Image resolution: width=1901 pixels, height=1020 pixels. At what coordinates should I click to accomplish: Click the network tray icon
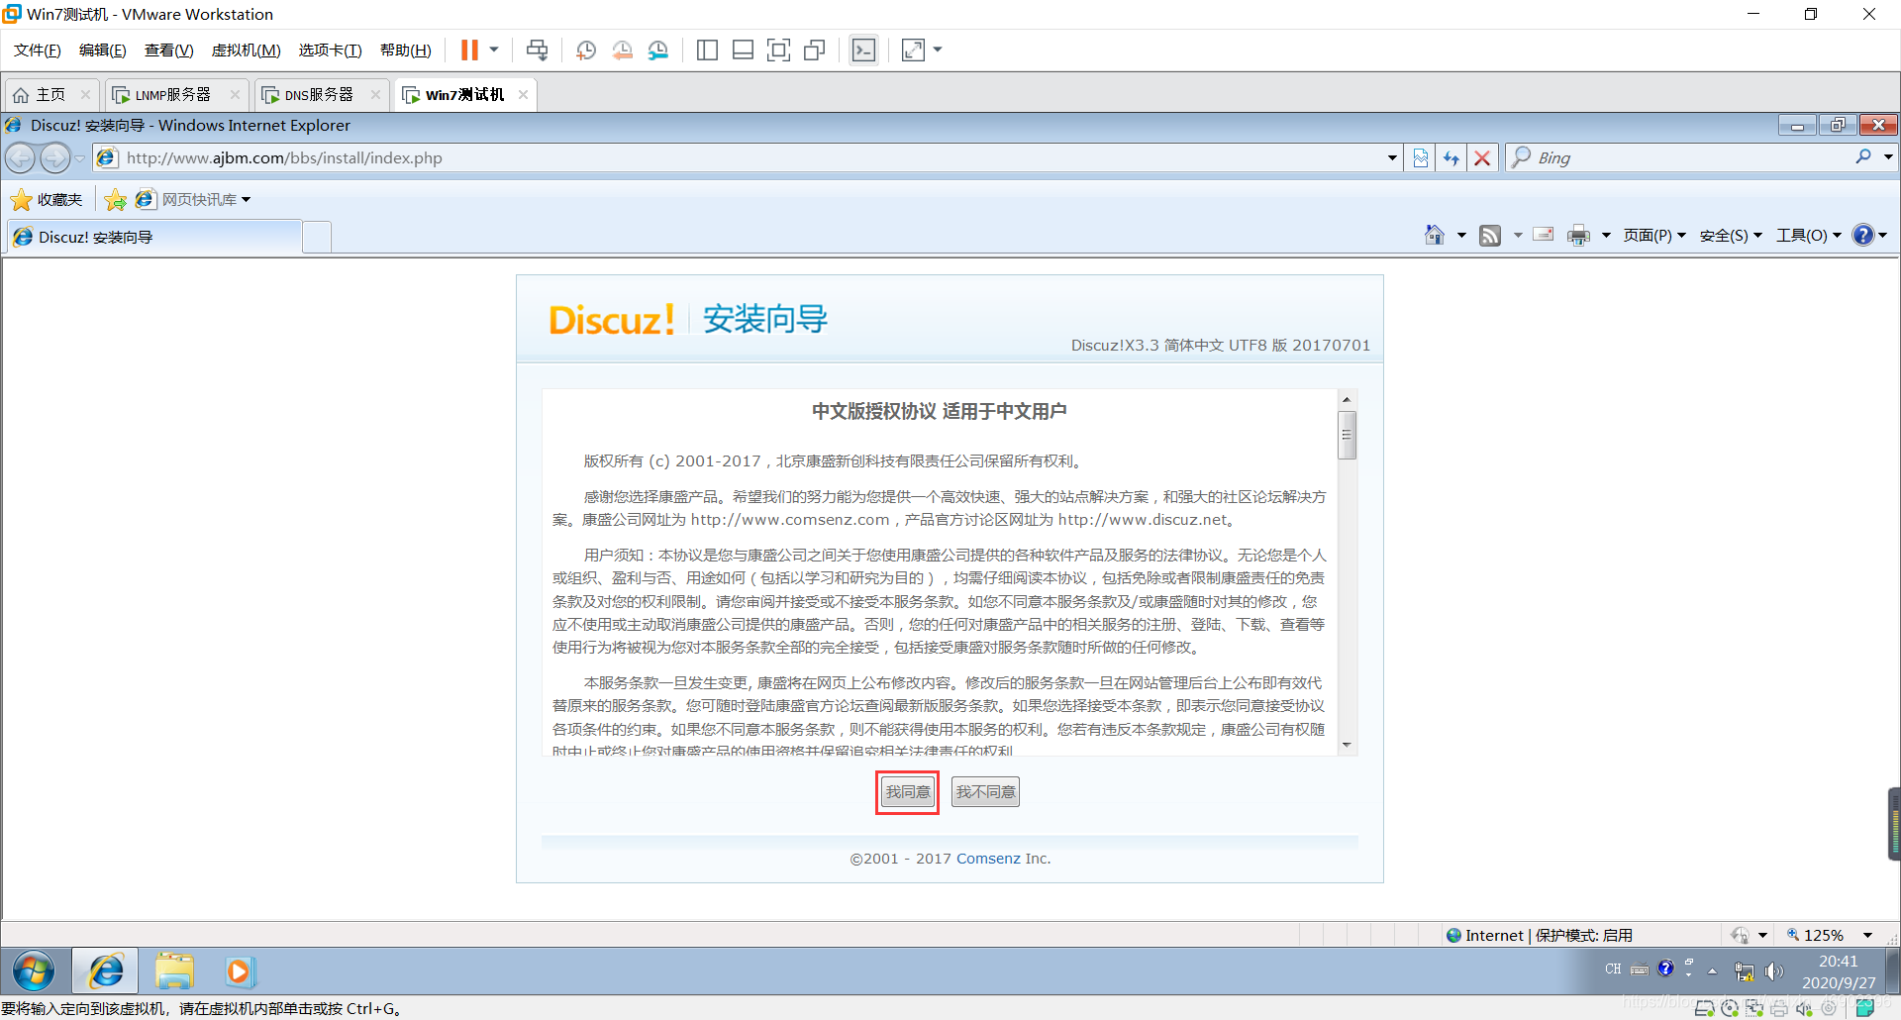click(1744, 971)
